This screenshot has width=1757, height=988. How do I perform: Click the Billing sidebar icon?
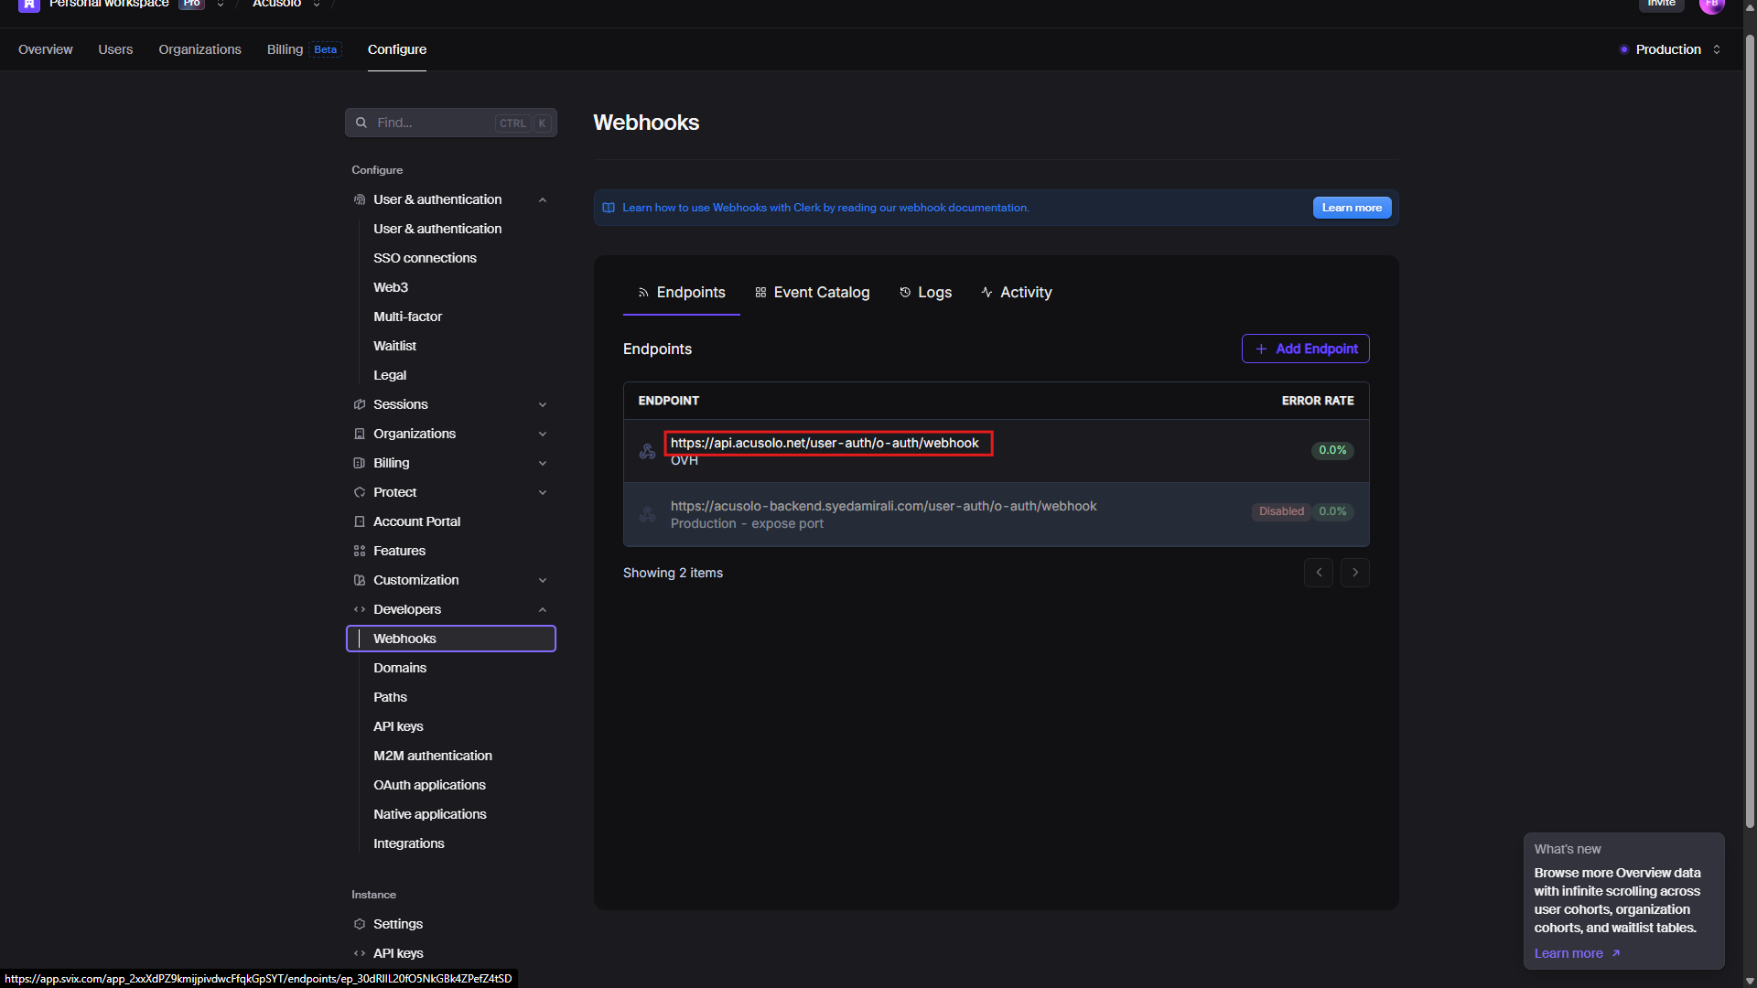pos(360,463)
